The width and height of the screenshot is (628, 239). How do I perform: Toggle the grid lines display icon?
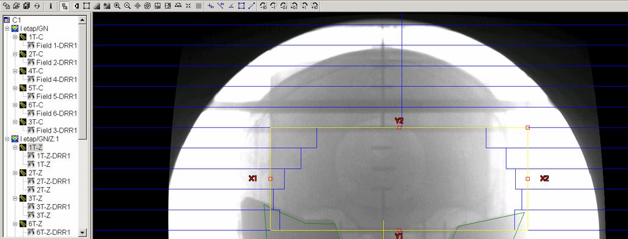pos(199,6)
